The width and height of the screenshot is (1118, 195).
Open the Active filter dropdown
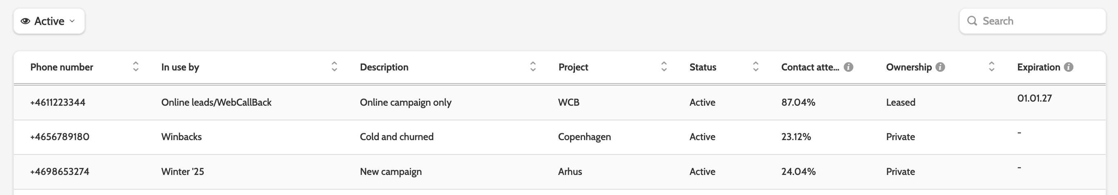[49, 21]
